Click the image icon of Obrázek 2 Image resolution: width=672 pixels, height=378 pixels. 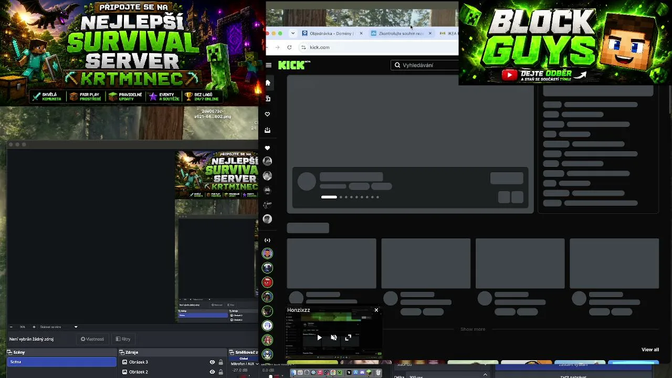[124, 372]
